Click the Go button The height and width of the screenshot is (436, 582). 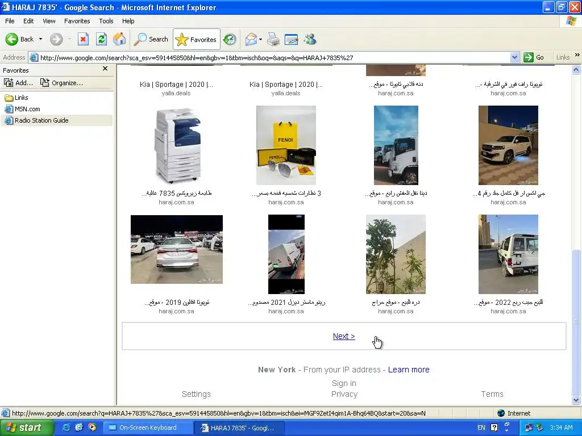534,57
